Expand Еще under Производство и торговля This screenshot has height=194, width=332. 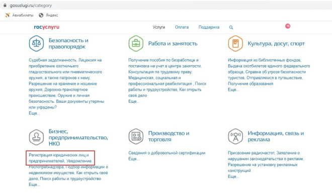134,159
